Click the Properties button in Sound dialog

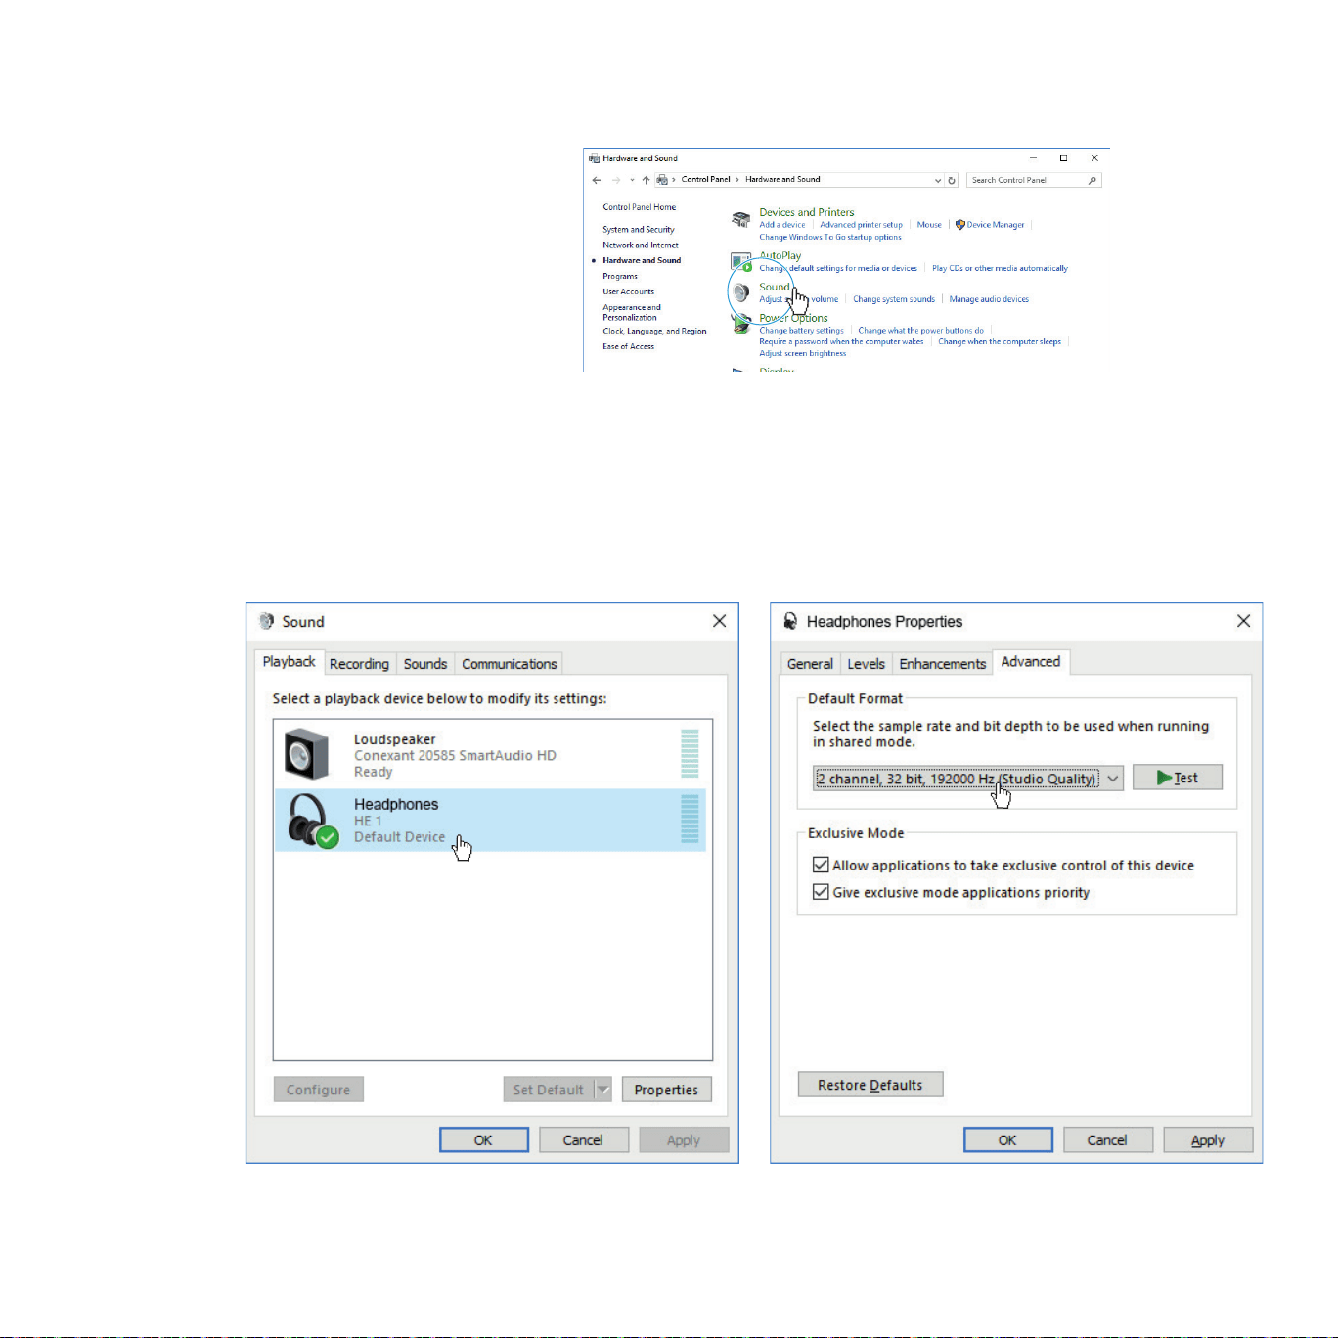[x=666, y=1090]
